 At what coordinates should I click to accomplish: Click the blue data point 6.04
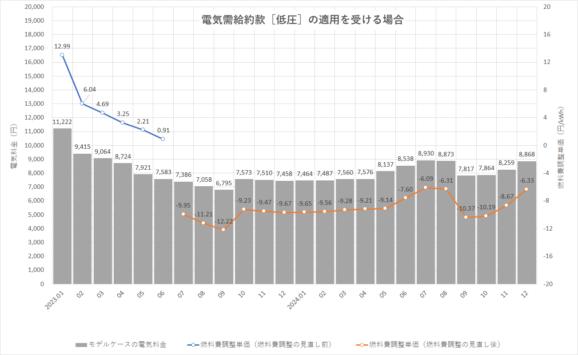82,103
